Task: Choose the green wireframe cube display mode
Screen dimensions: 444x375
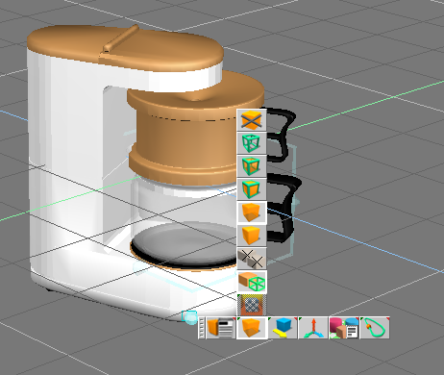Action: coord(252,143)
